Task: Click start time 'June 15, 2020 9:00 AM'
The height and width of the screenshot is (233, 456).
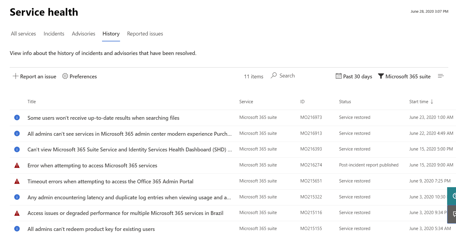Action: pos(431,165)
